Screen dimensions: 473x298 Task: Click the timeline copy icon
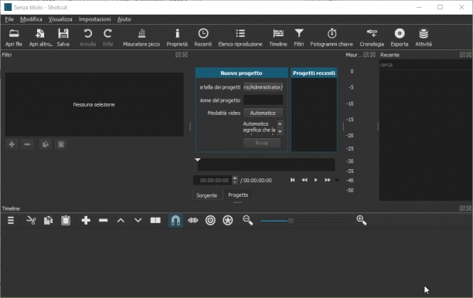click(48, 221)
